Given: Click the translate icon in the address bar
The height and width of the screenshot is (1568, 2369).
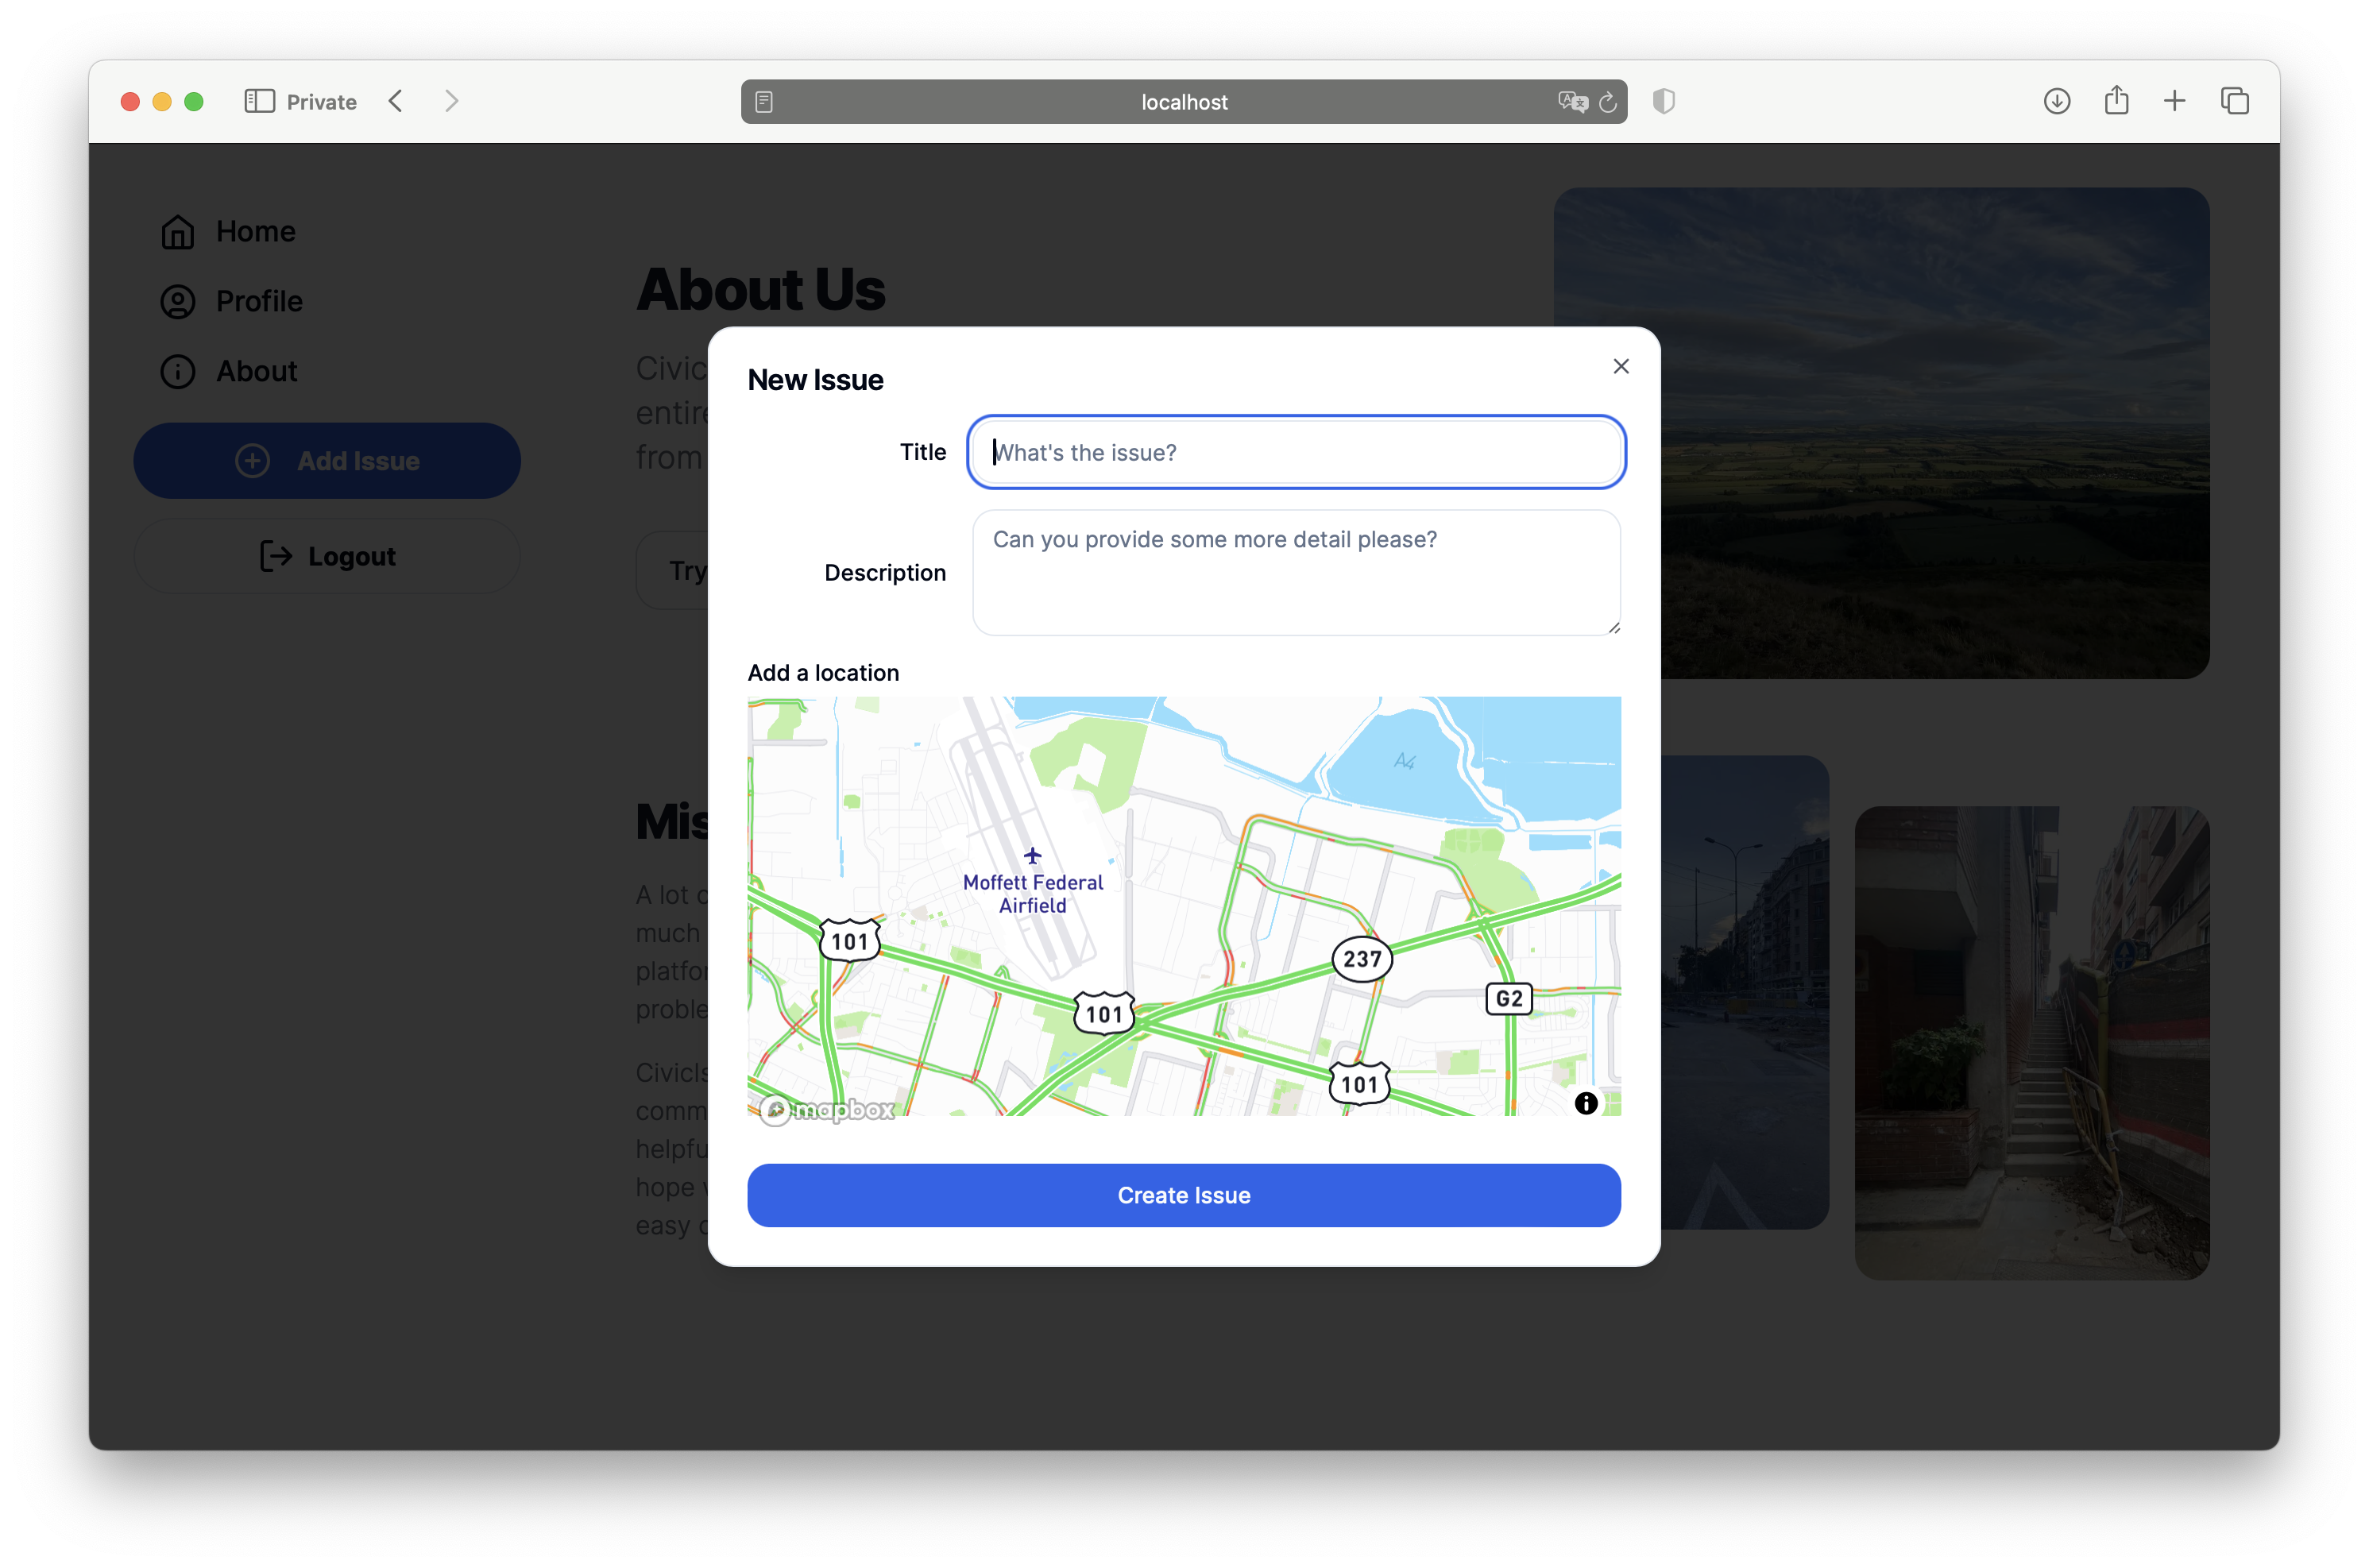Looking at the screenshot, I should click(1572, 101).
